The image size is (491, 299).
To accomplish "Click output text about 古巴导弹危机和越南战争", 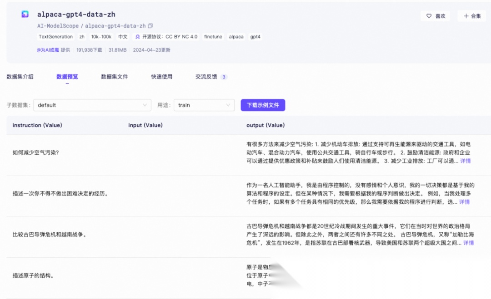I will tap(360, 235).
